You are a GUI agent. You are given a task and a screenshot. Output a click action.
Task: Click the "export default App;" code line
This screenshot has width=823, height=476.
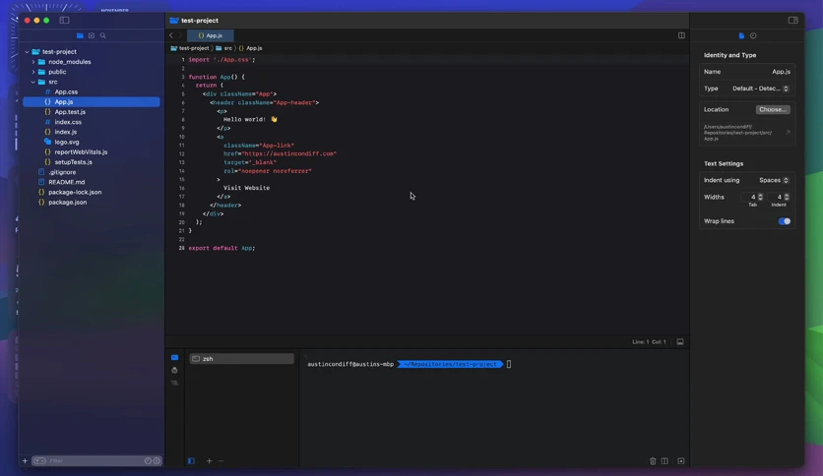[x=222, y=248]
